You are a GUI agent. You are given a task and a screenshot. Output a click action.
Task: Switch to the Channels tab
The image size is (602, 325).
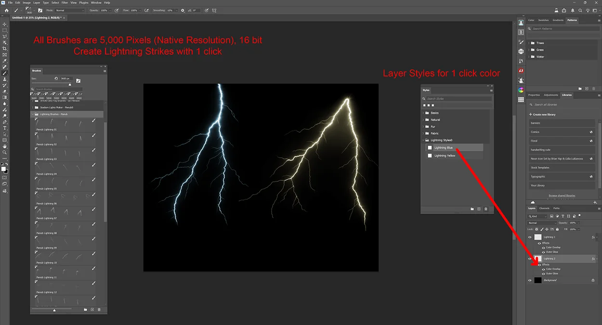pos(544,208)
